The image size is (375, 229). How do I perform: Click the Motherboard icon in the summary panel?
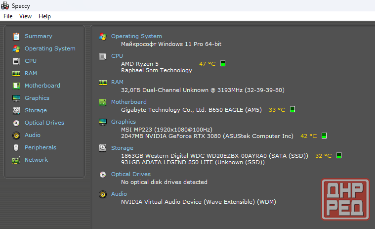coord(103,102)
